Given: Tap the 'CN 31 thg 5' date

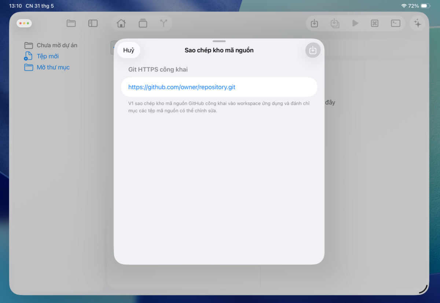Looking at the screenshot, I should (40, 6).
